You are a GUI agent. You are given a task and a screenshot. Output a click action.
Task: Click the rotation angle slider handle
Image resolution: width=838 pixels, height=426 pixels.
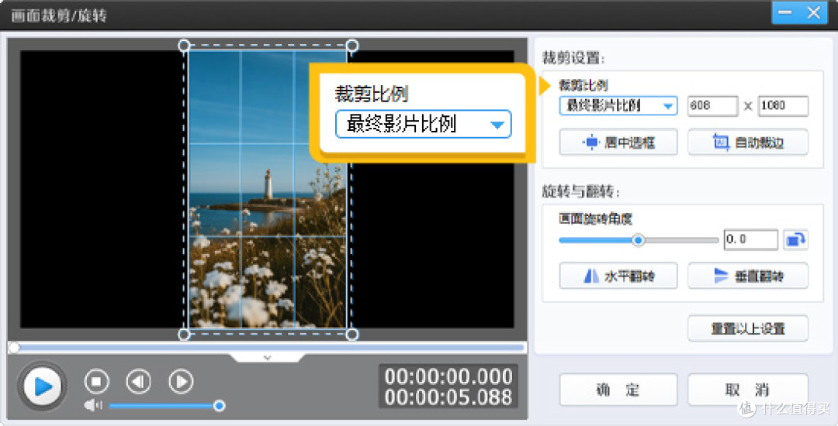point(638,240)
